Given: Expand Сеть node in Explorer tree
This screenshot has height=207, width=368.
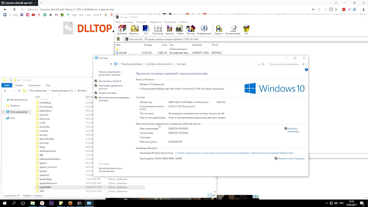Looking at the screenshot, I should coord(4,118).
